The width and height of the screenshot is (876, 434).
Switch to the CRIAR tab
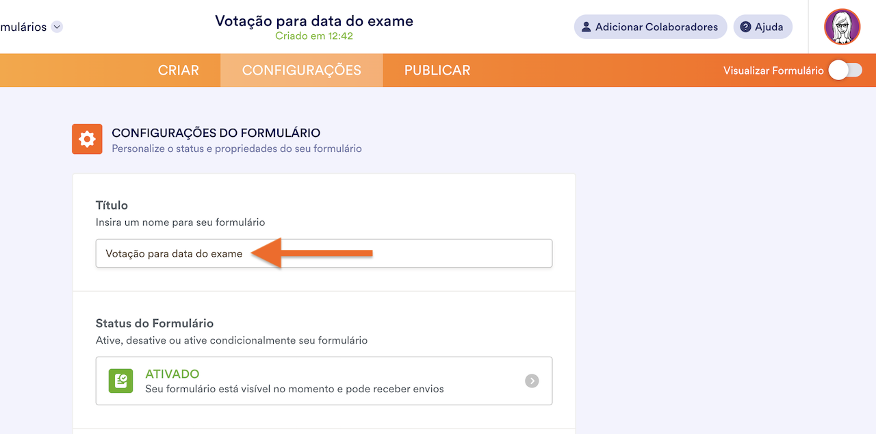[x=179, y=71]
